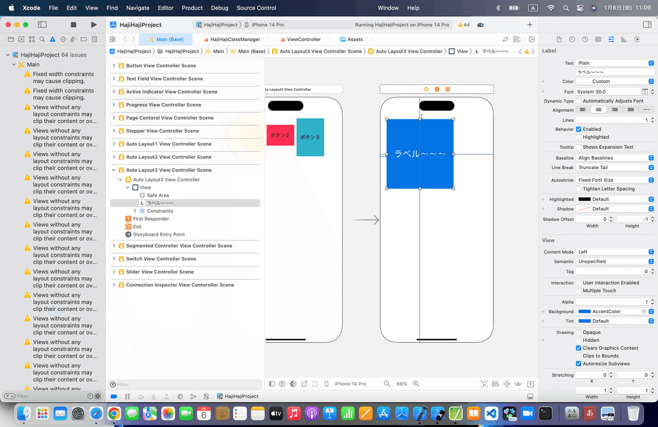658x427 pixels.
Task: Collapse Auto Layout3 View Controller Scene
Action: click(x=114, y=170)
